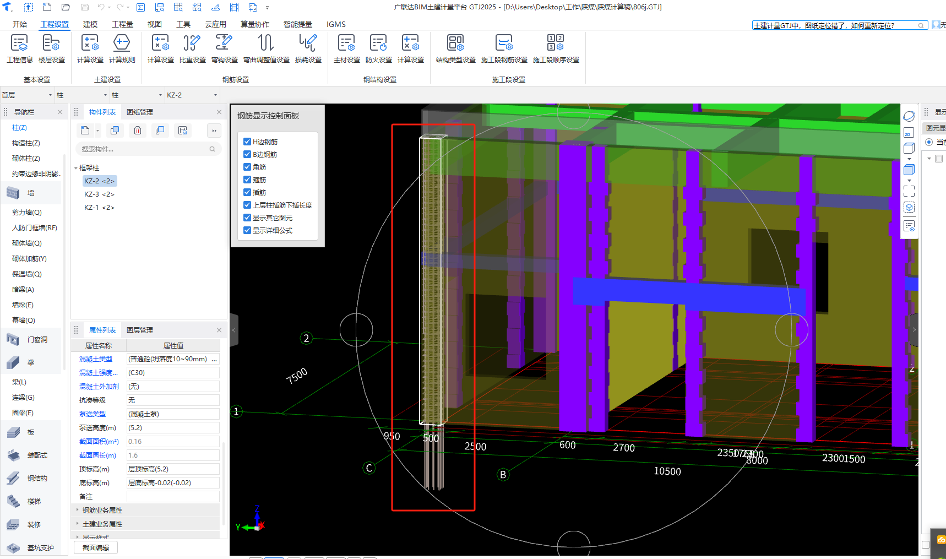Click the 搜索构件 search field
Screen dimensions: 946x559
(x=148, y=149)
